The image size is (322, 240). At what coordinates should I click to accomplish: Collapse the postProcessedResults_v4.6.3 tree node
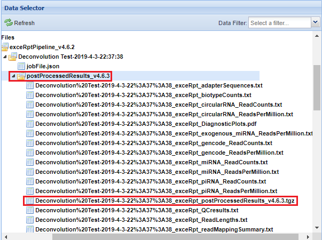coord(13,76)
